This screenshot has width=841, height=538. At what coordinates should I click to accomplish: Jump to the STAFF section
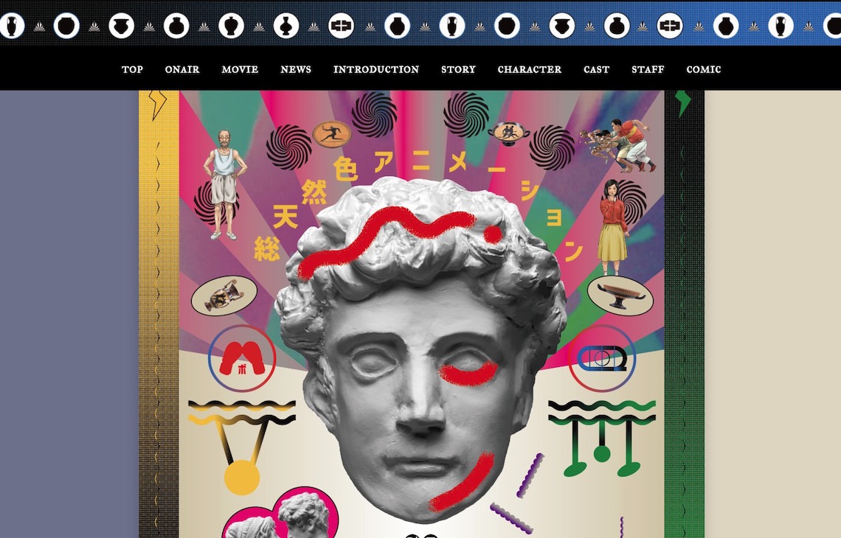tap(648, 69)
